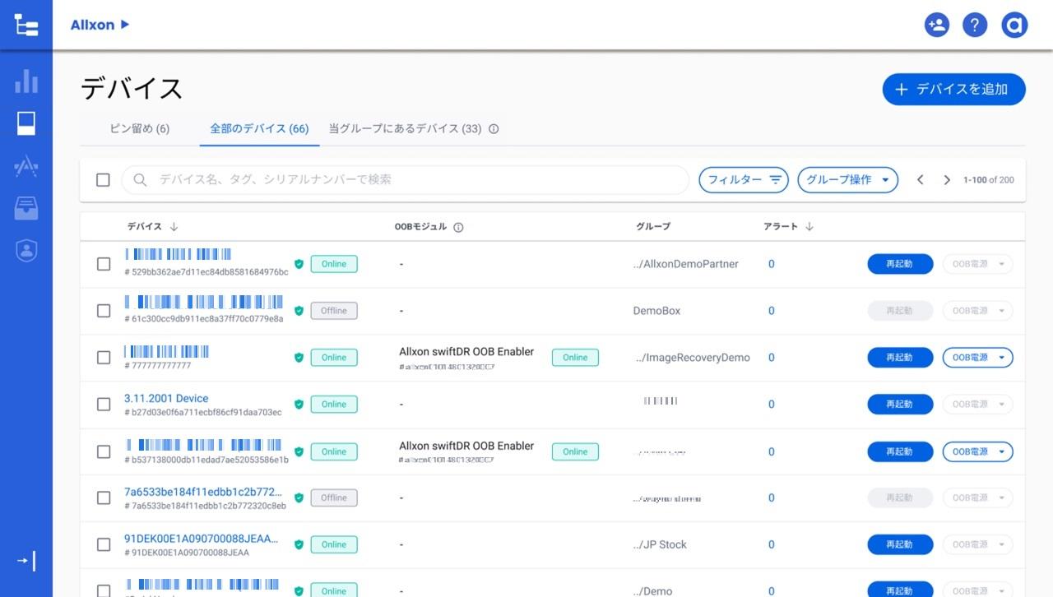The image size is (1053, 597).
Task: Open OOB電源 dropdown in ../AllxonDemoPartner row
Action: (x=977, y=264)
